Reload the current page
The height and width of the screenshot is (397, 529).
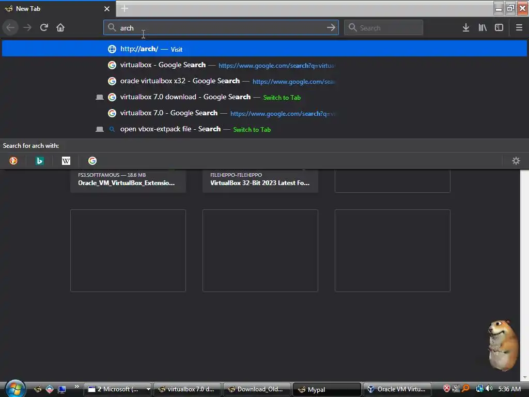[44, 27]
